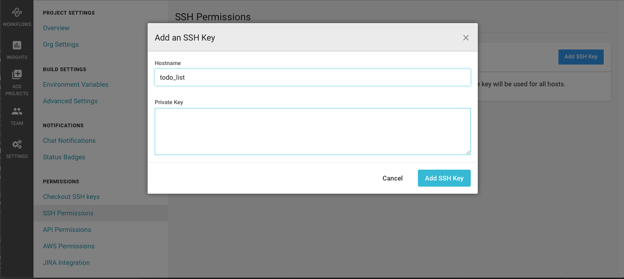Image resolution: width=624 pixels, height=279 pixels.
Task: Confirm with the Add SSH Key button
Action: pos(444,178)
